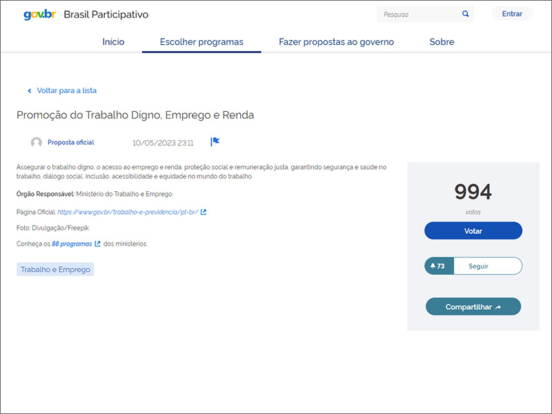Click the back chevron before Voltar para a lista
552x414 pixels.
(30, 90)
